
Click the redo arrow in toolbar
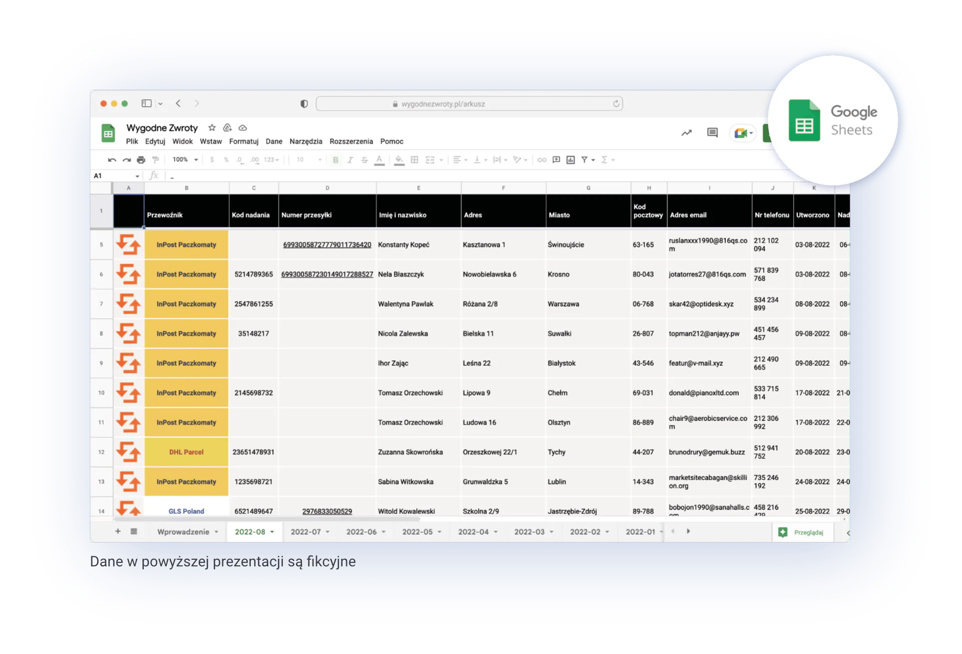126,160
